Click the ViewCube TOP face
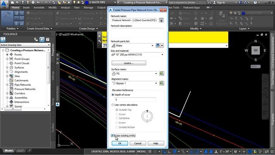This screenshot has width=275, height=155. [256, 50]
